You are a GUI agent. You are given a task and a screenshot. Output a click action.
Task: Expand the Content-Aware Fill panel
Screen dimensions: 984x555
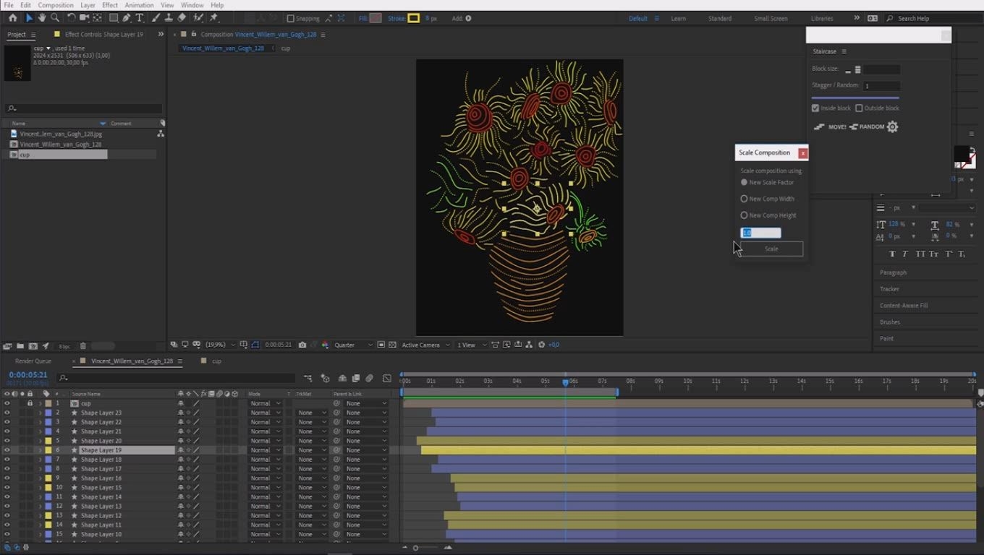click(904, 306)
